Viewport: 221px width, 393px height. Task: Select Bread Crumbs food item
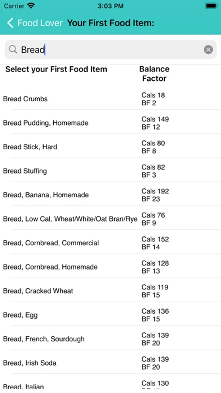(x=110, y=99)
